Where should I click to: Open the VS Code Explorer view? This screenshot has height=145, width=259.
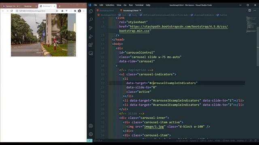pos(91,11)
